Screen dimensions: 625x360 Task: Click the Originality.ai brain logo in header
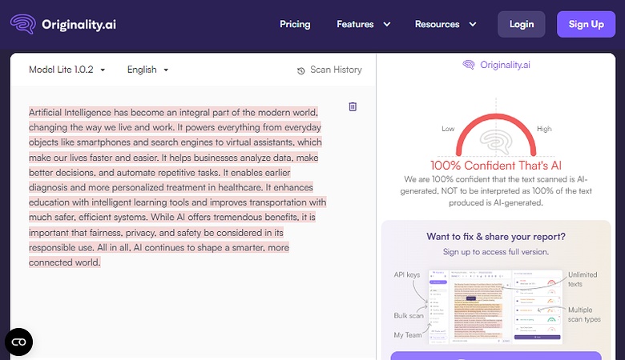click(x=23, y=24)
